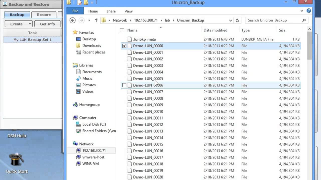Open vmware-host under Network
This screenshot has width=321, height=180.
click(93, 157)
